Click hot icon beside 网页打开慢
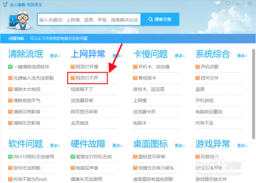 73,67
